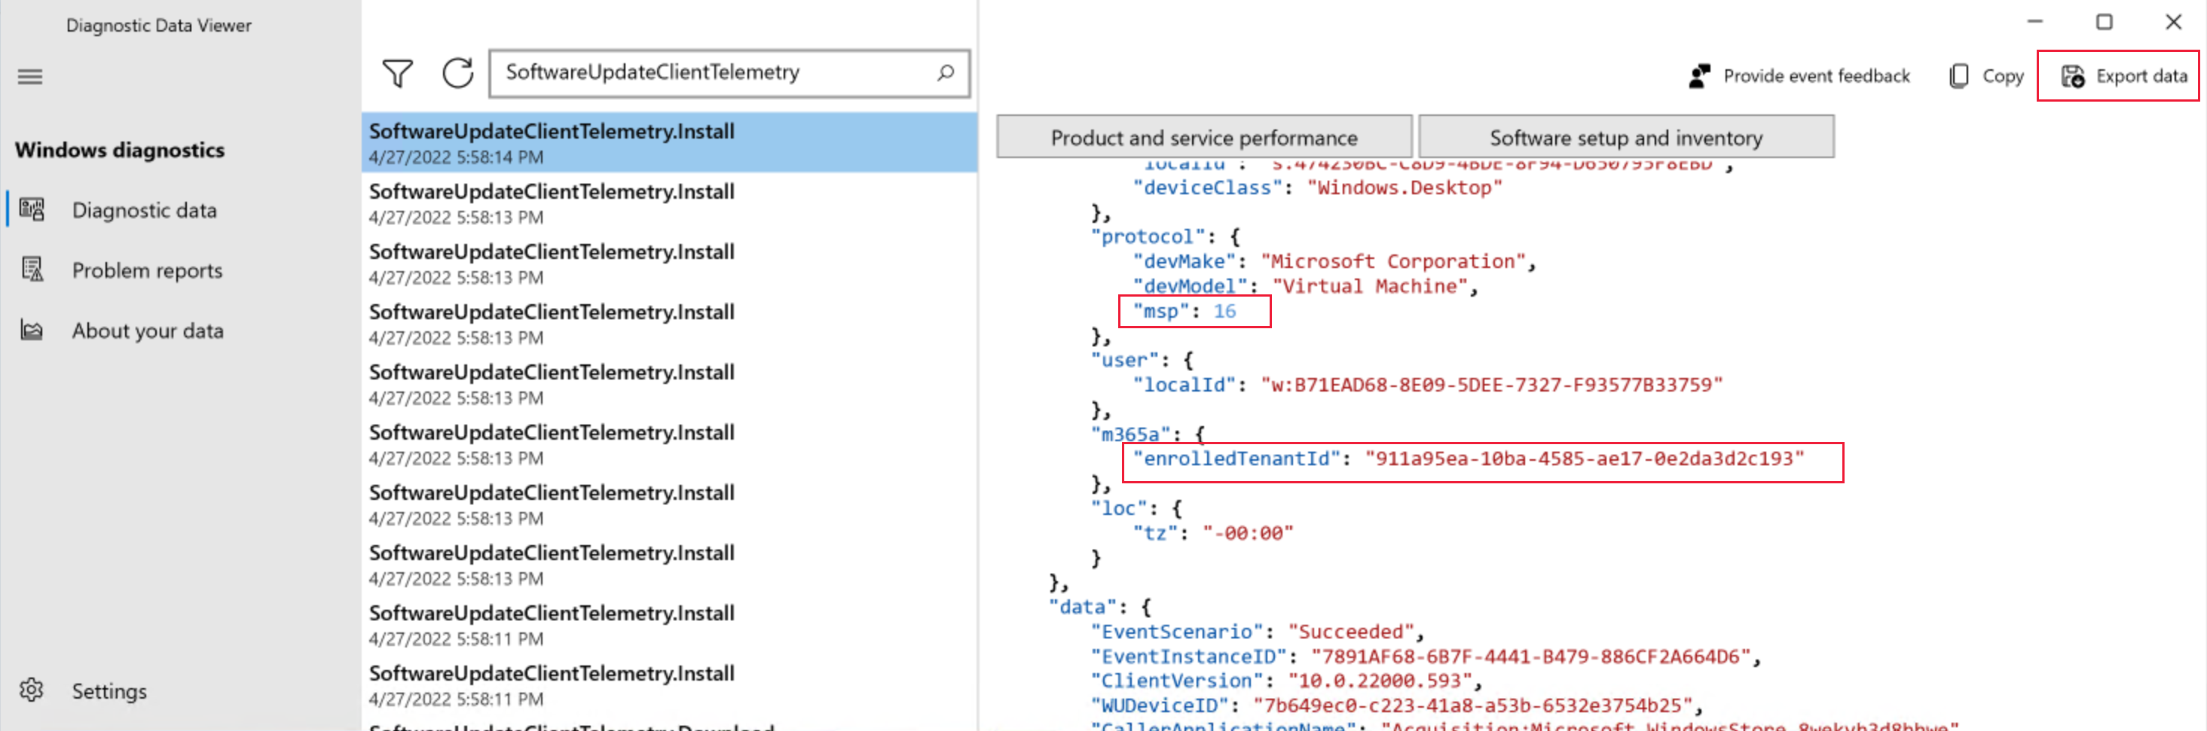Focus the SoftwareUpdateClientTelemetry search box
This screenshot has width=2207, height=731.
711,73
